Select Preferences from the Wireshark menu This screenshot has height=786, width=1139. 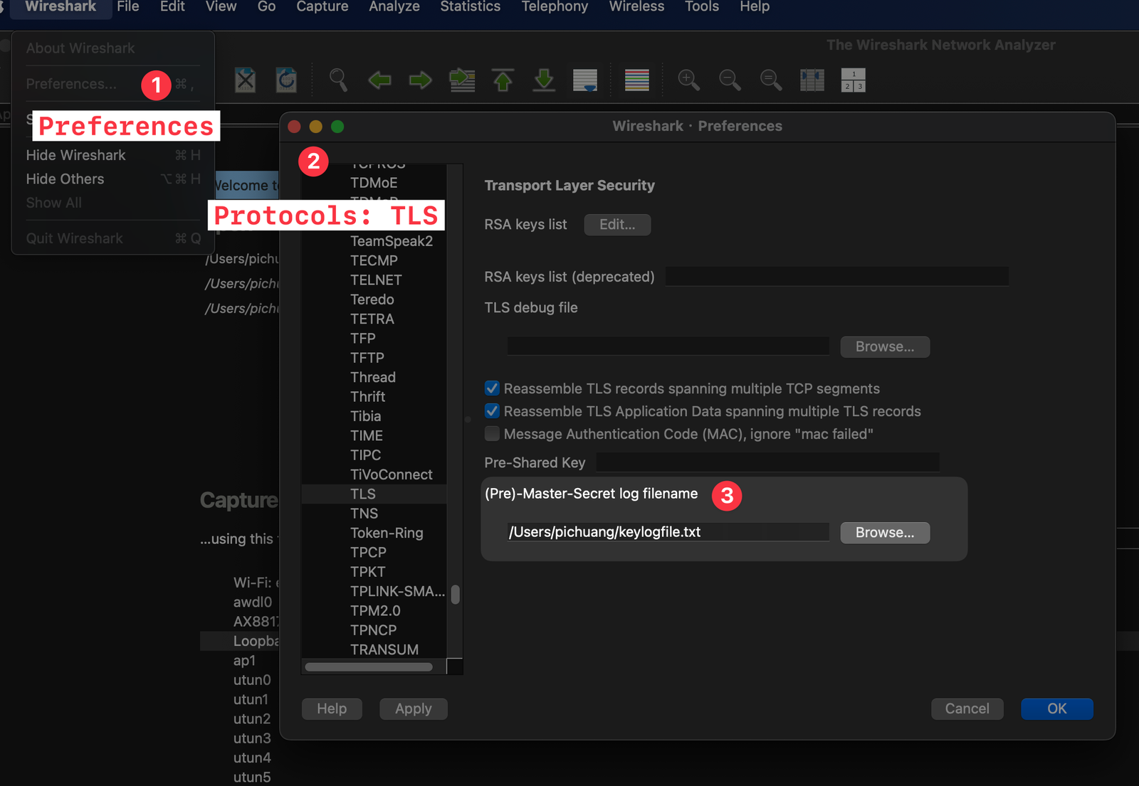71,83
